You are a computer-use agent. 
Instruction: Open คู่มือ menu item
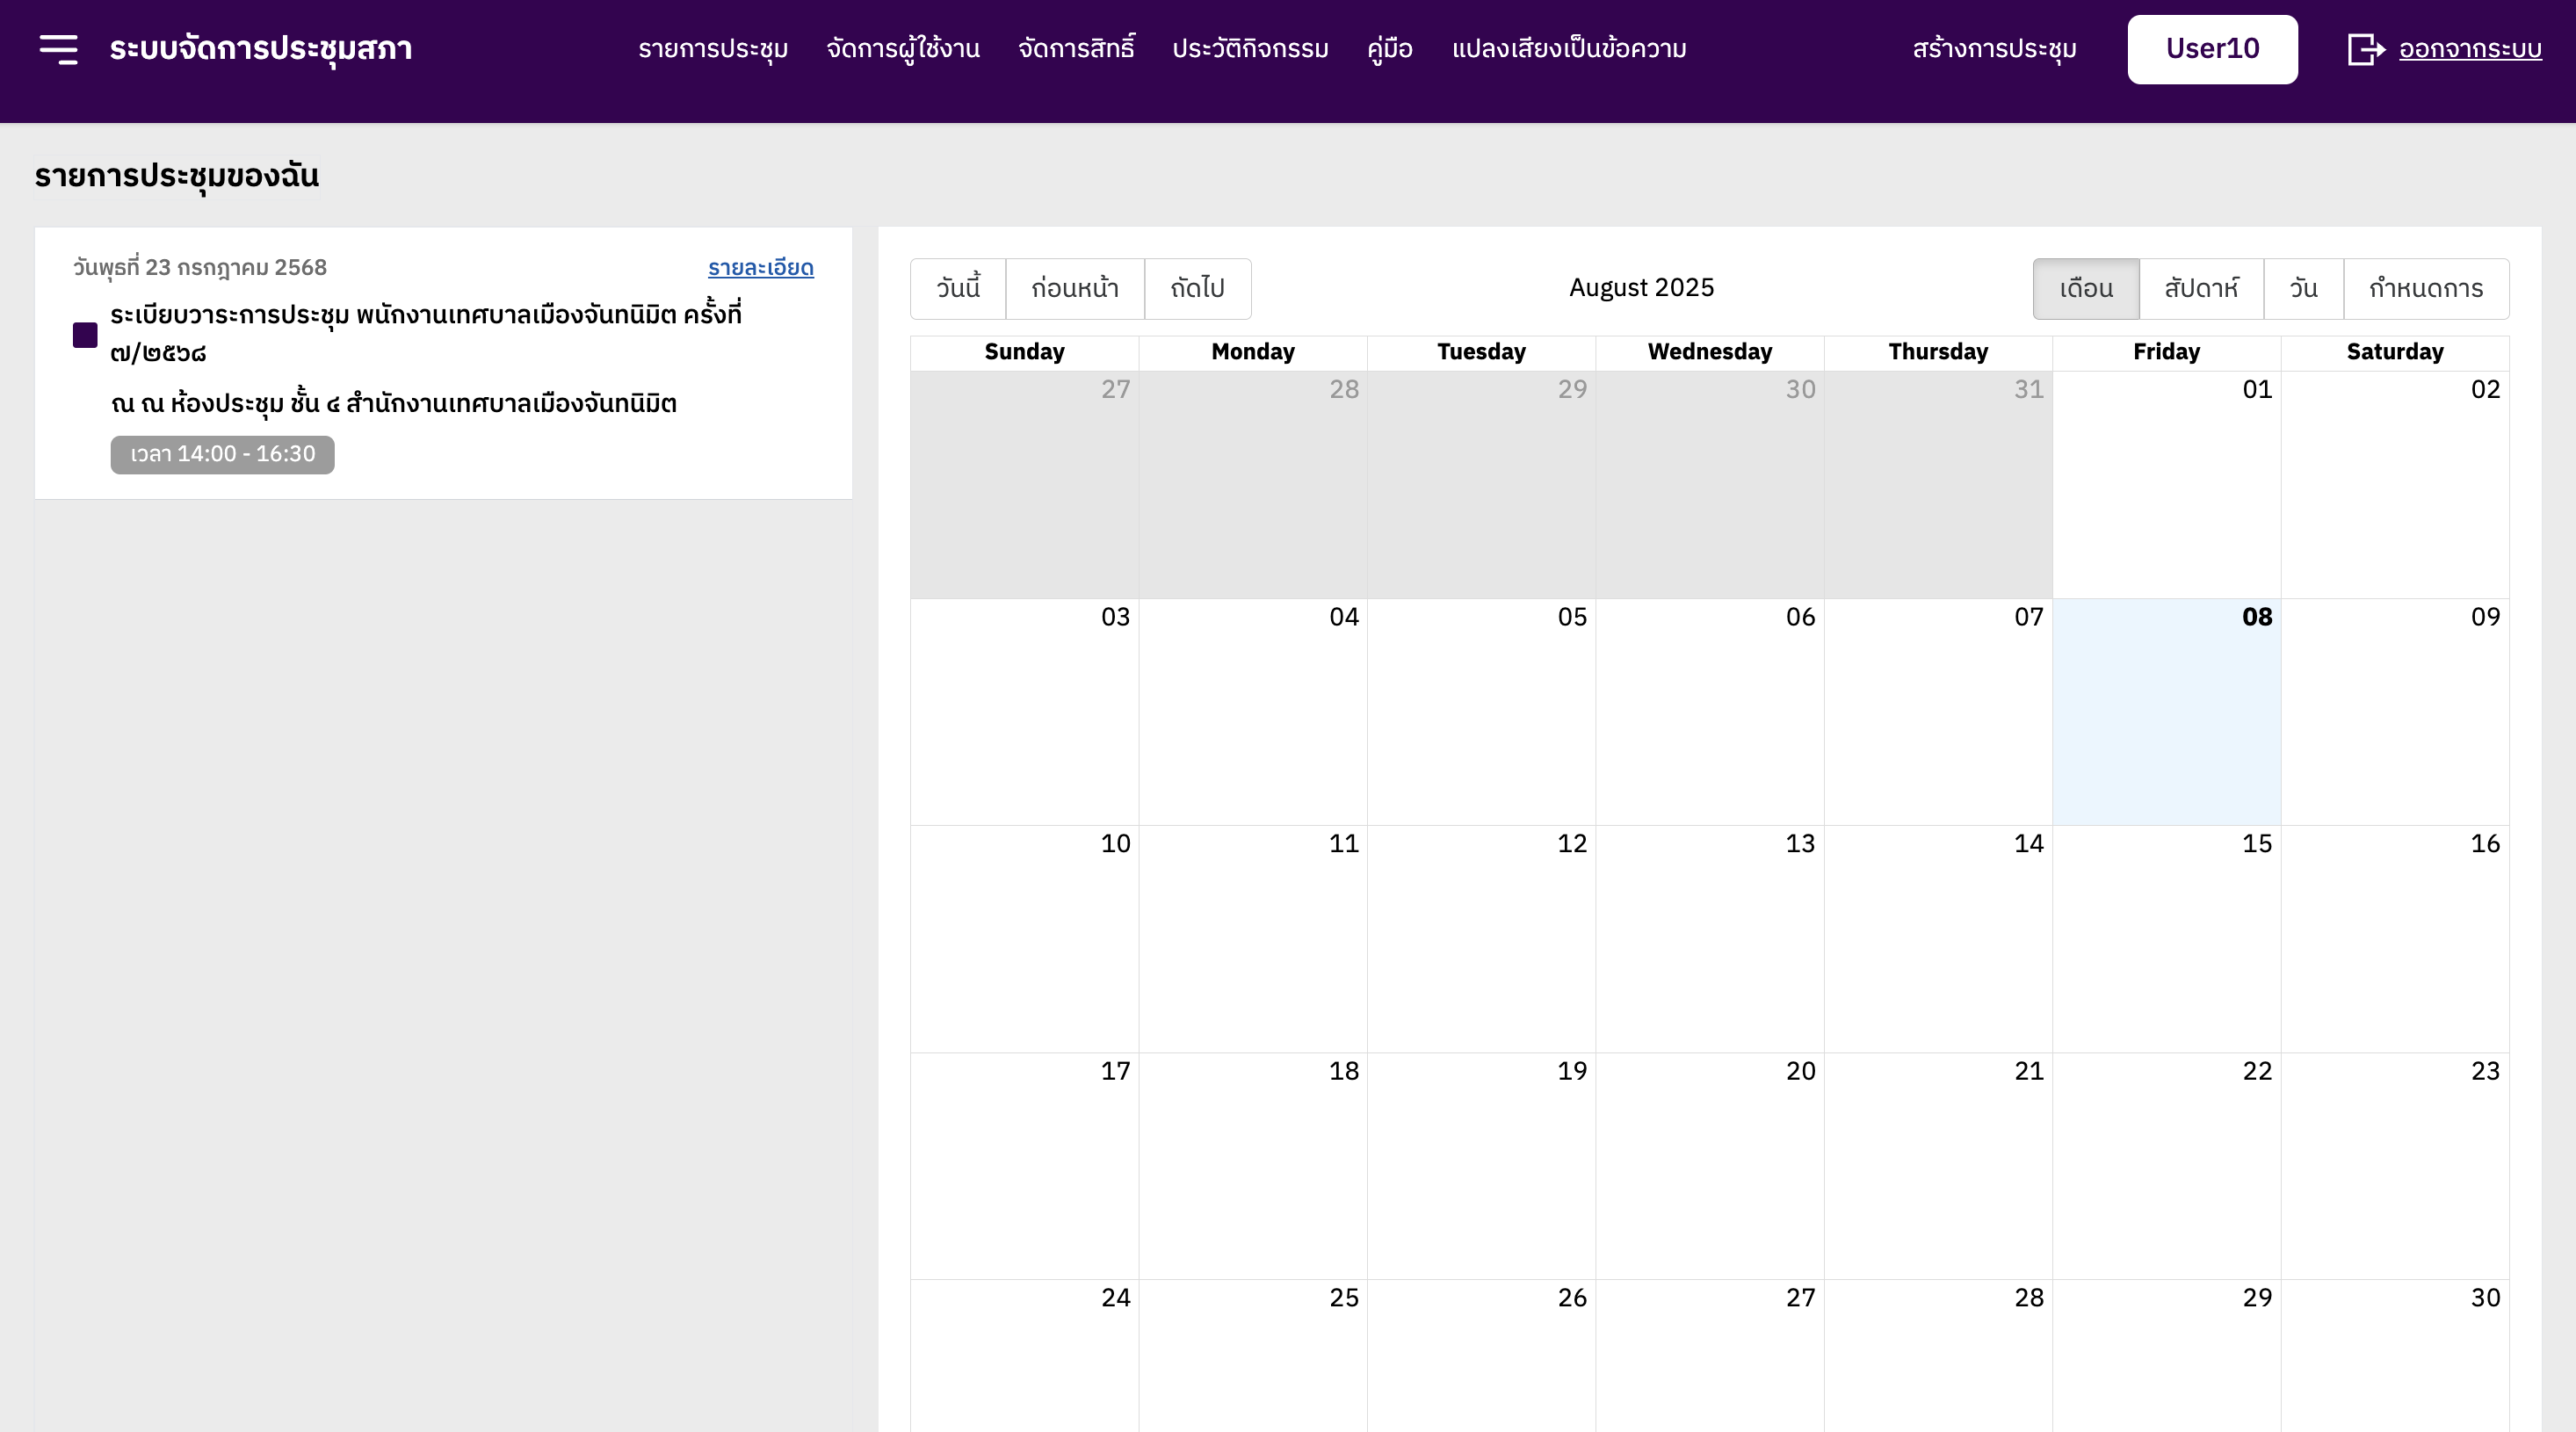tap(1390, 49)
